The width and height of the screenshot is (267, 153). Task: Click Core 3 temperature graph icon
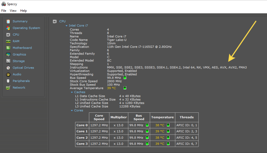pyautogui.click(x=168, y=143)
